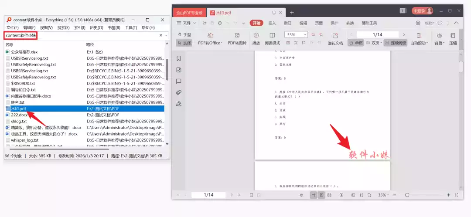Click PDF转图片 convert to image
The width and height of the screenshot is (471, 217).
pyautogui.click(x=237, y=39)
